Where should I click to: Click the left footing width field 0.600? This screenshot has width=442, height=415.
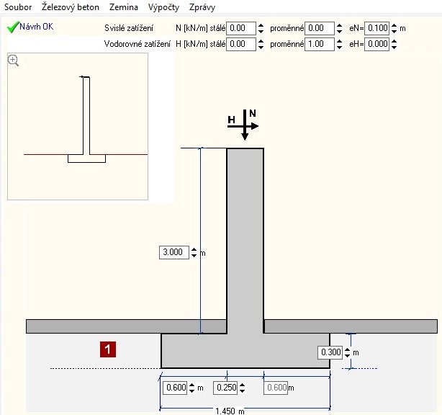click(x=175, y=388)
